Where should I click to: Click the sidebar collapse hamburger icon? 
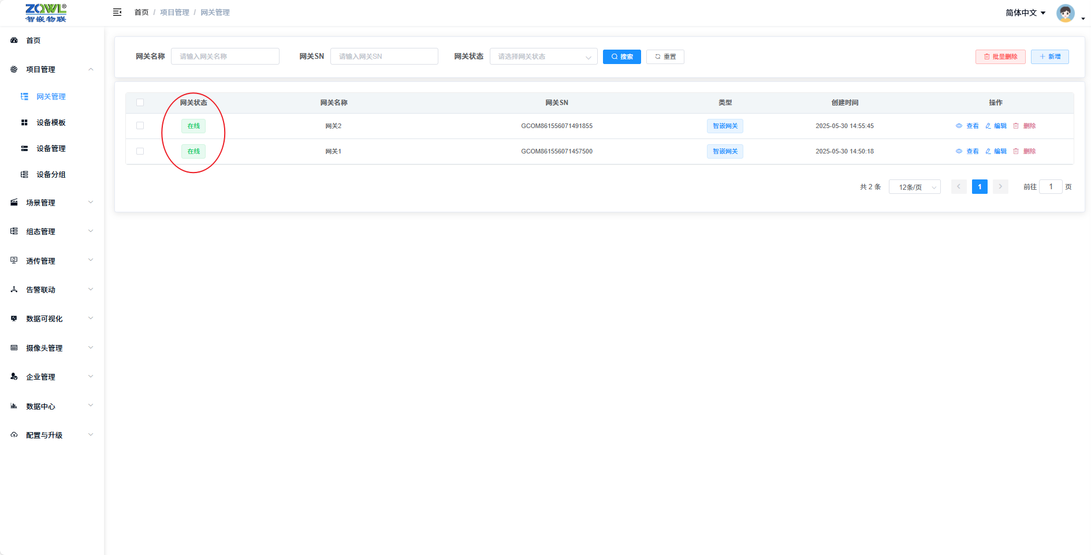(x=117, y=12)
